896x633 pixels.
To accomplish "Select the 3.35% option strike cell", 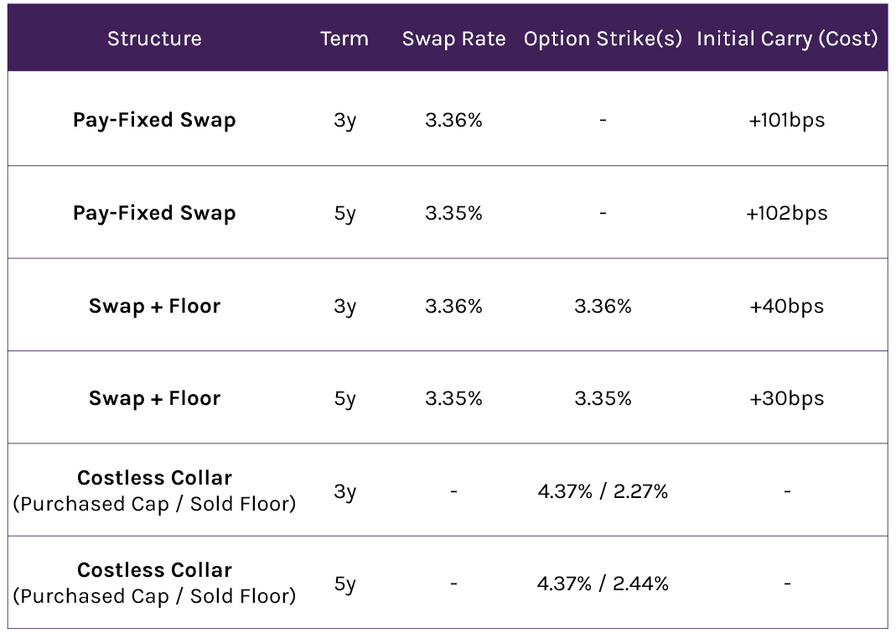I will tap(603, 398).
